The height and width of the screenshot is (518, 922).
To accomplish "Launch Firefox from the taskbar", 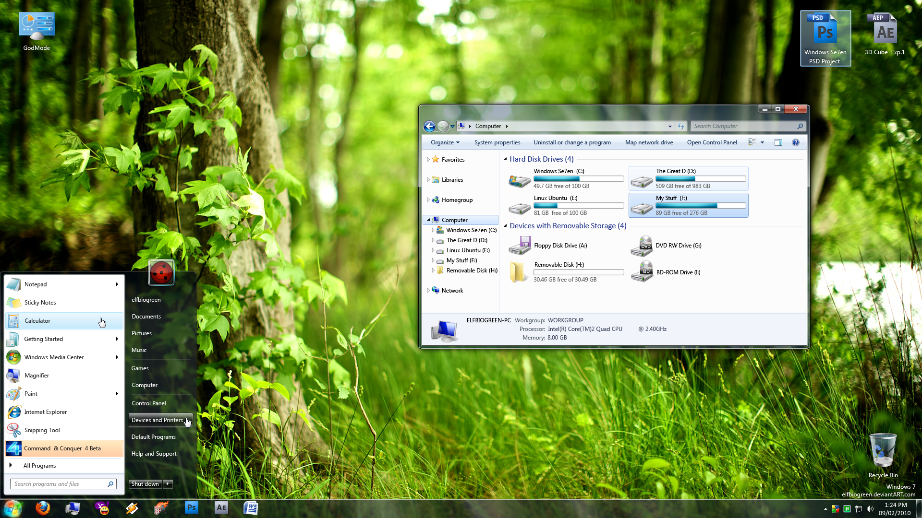I will [x=43, y=508].
